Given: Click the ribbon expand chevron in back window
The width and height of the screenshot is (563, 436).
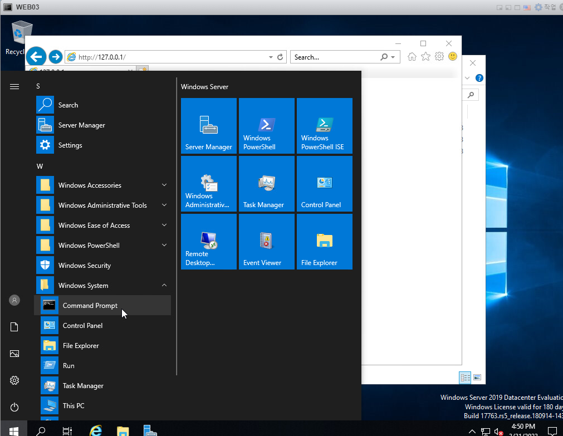Looking at the screenshot, I should click(467, 78).
